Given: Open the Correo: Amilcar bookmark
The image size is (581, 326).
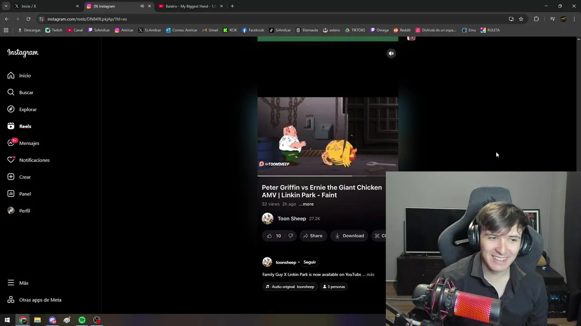Looking at the screenshot, I should point(182,30).
